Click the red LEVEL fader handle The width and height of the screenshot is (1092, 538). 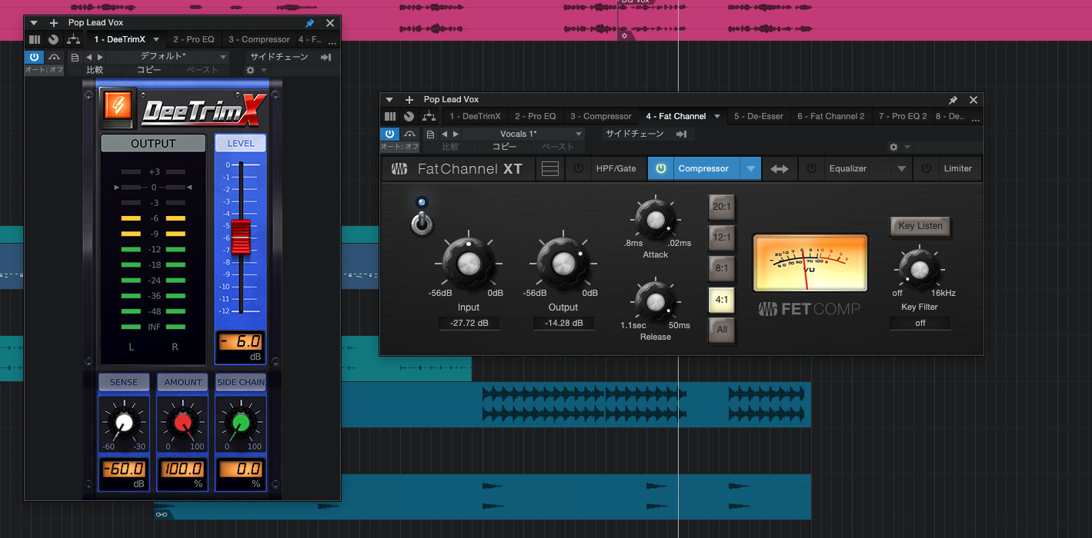point(241,237)
